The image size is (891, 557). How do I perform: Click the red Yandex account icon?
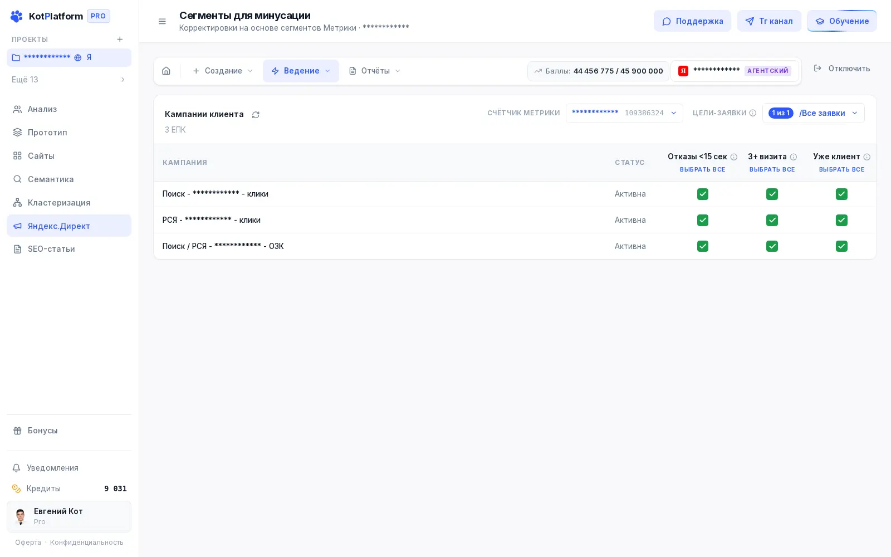(x=683, y=71)
